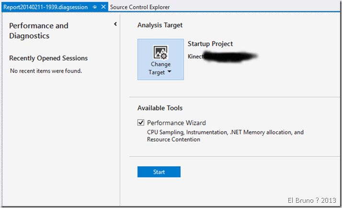Viewport: 342px width, 208px height.
Task: Select the redacted Kinect project name
Action: click(x=223, y=56)
